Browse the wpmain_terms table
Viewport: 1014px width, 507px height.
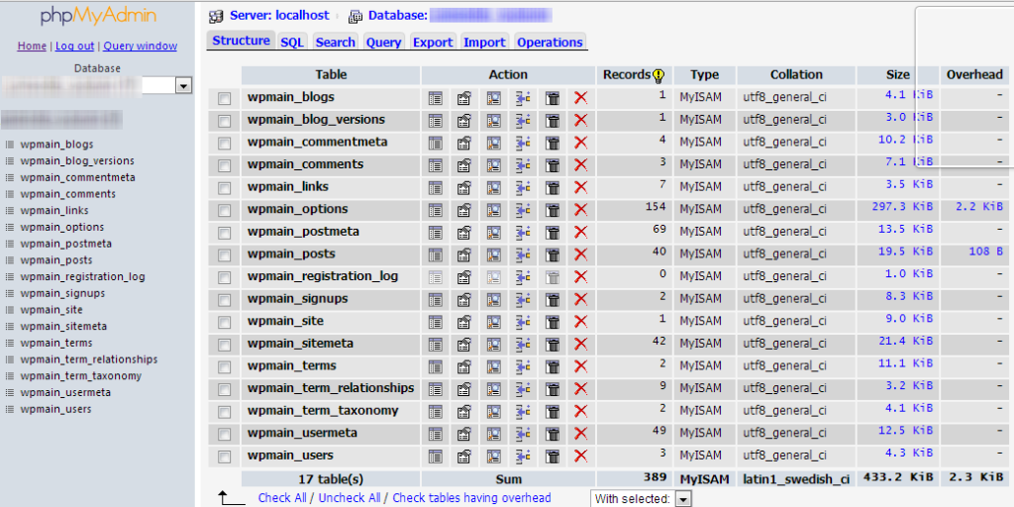(x=436, y=366)
